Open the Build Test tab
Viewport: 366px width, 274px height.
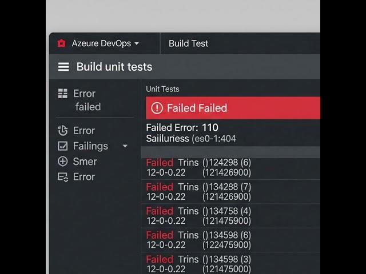point(188,43)
